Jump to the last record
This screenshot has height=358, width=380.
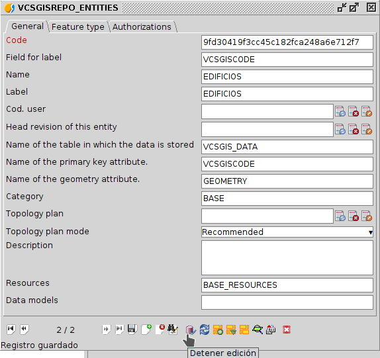[x=119, y=330]
